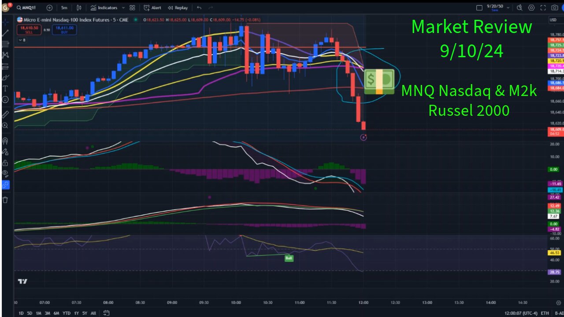
Task: Select the Text annotation tool
Action: (5, 88)
